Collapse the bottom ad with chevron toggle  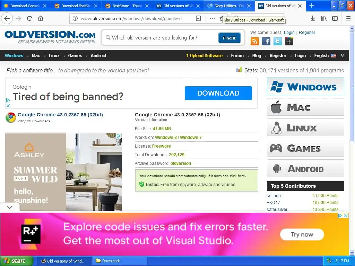click(10, 207)
